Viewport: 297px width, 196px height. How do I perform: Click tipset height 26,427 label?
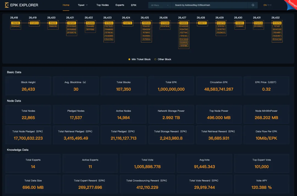pyautogui.click(x=182, y=18)
